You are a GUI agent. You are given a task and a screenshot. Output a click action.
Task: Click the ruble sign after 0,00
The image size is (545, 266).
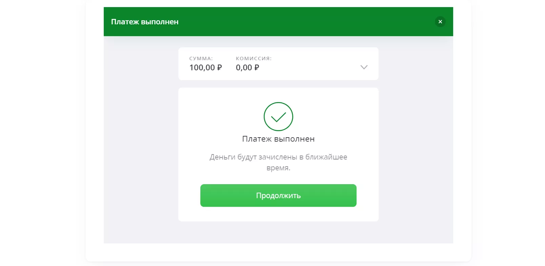click(257, 68)
